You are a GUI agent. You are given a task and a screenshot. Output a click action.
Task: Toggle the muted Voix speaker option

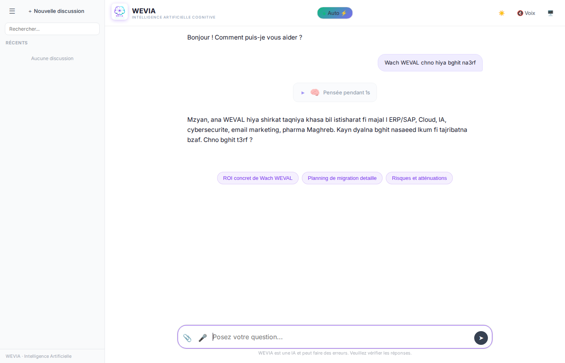coord(526,13)
